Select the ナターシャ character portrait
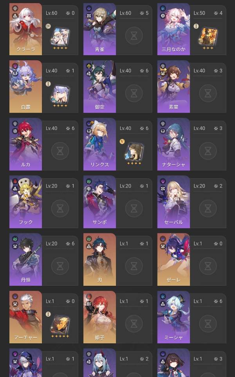The width and height of the screenshot is (235, 377). point(174,144)
